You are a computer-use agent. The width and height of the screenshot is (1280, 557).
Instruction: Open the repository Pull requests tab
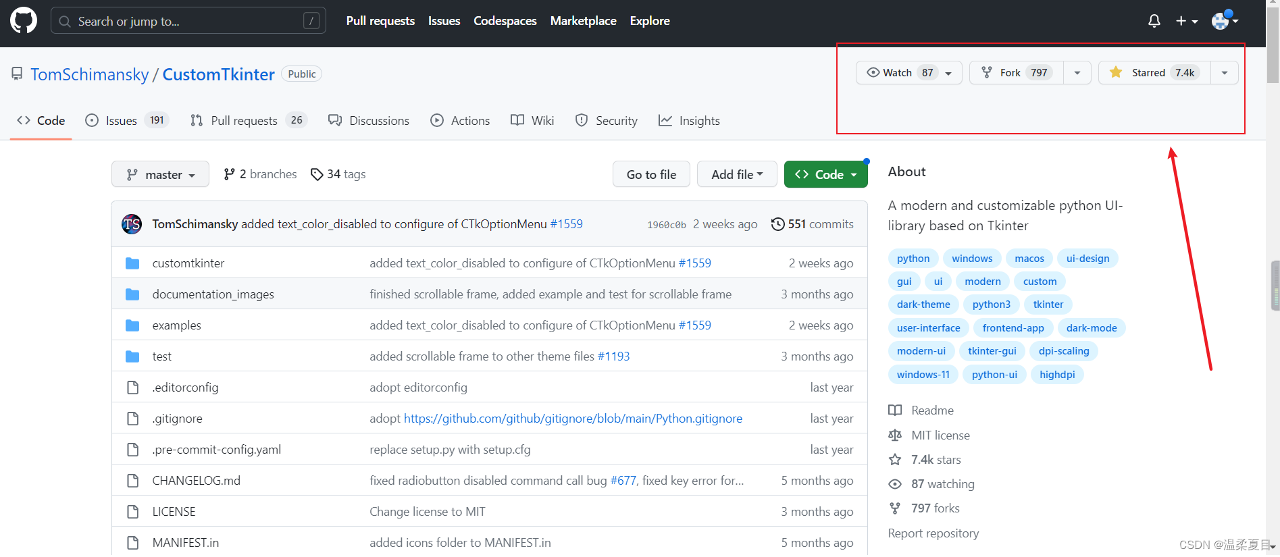coord(249,121)
